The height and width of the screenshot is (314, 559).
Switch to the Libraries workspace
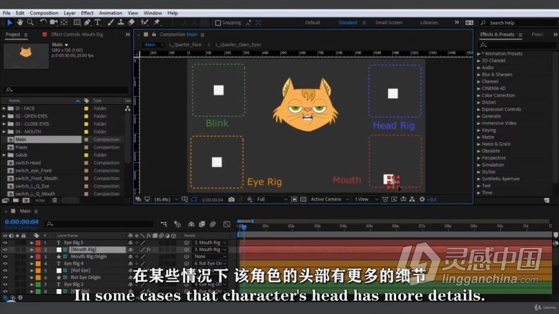[429, 23]
